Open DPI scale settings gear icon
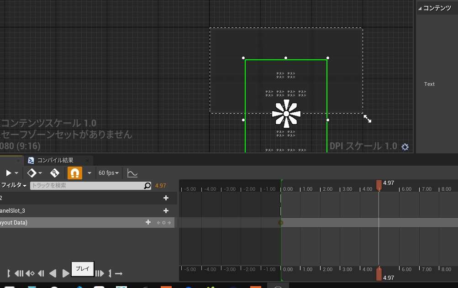 pos(405,147)
